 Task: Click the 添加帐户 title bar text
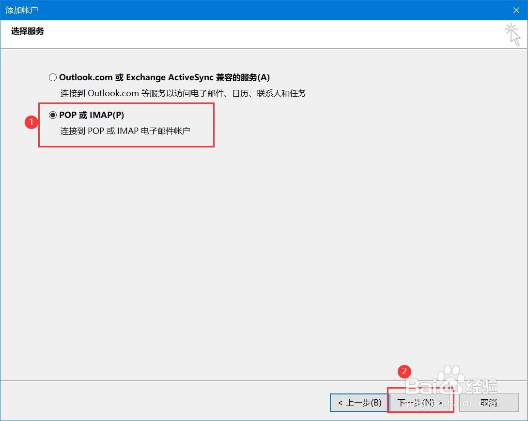point(21,10)
